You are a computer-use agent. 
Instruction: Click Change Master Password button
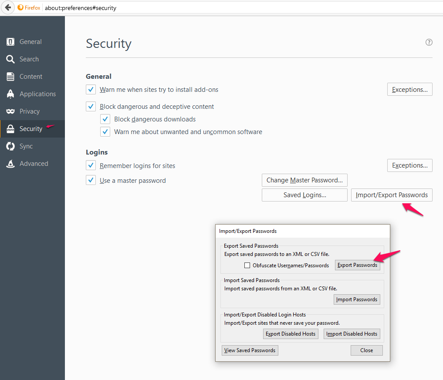click(x=304, y=180)
